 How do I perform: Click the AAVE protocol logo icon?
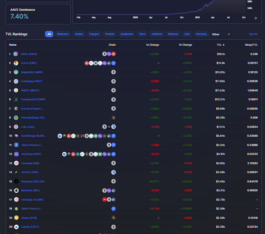[x=16, y=54]
